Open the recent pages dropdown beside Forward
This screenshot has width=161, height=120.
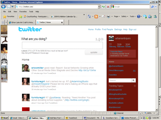13,7
